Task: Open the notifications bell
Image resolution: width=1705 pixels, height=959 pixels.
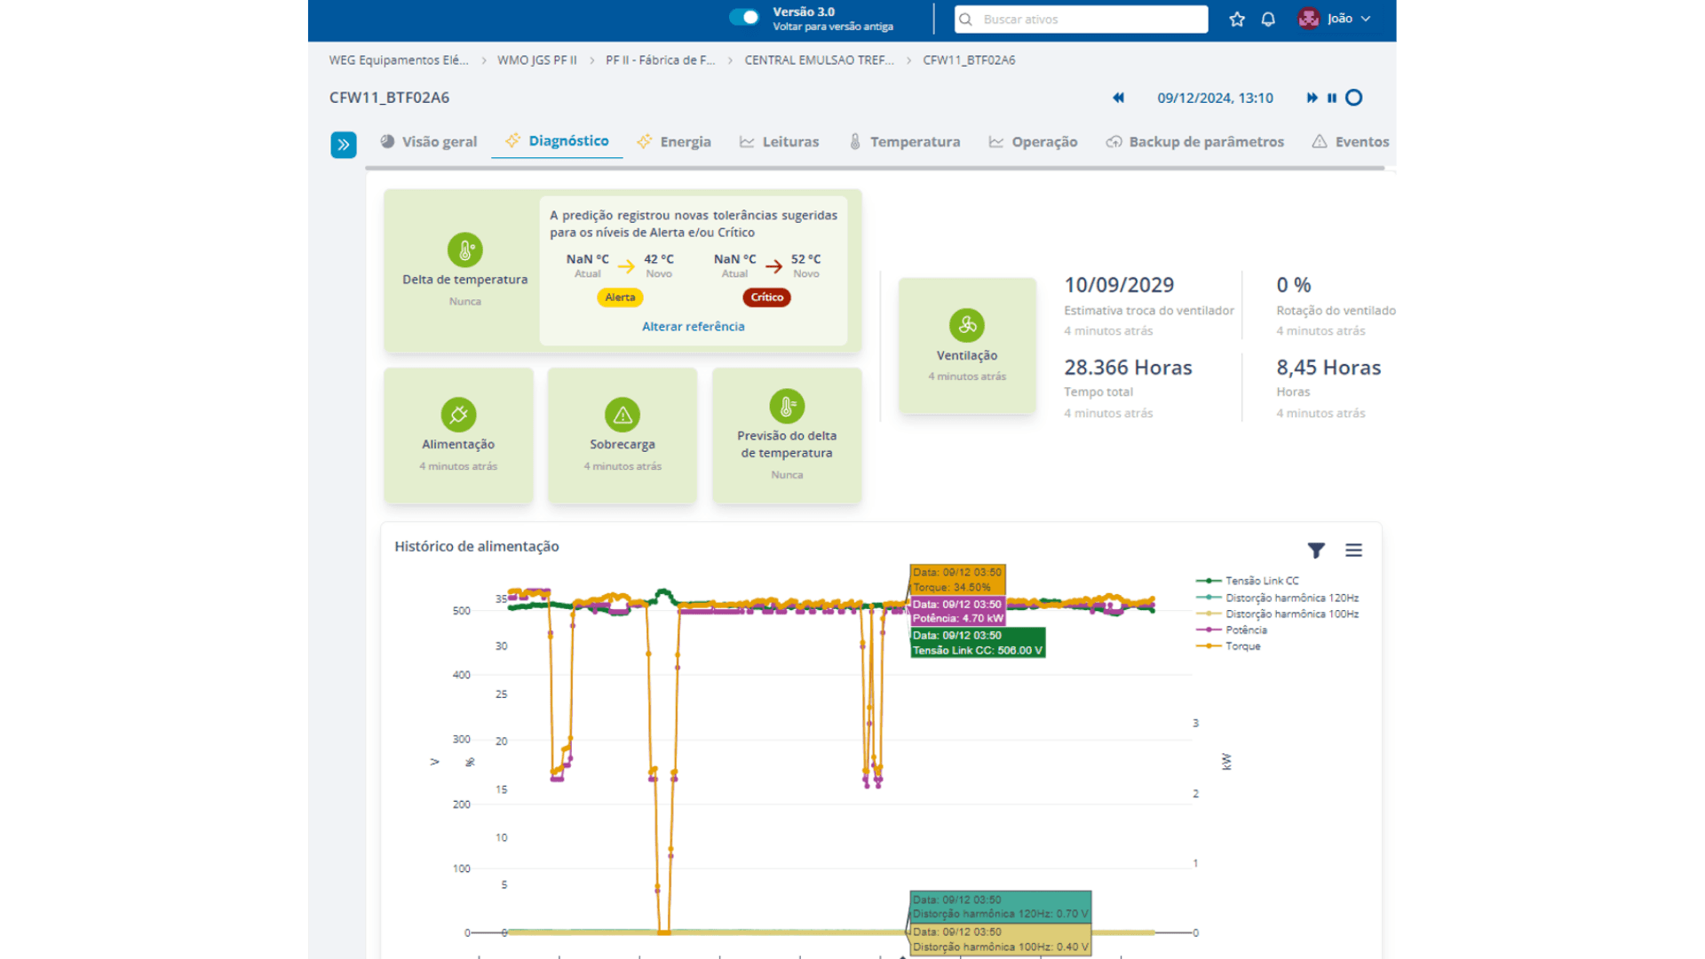Action: point(1268,19)
